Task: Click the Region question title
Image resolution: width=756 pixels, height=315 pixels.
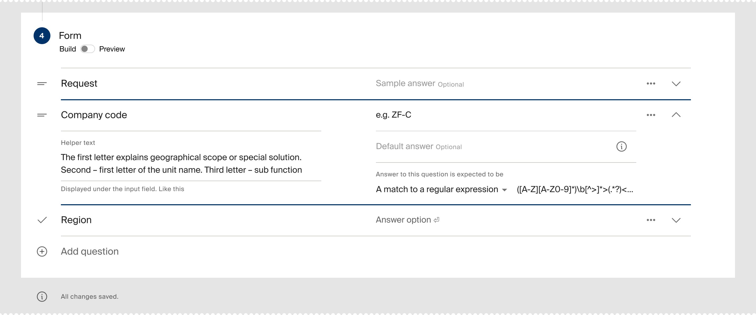Action: click(76, 220)
